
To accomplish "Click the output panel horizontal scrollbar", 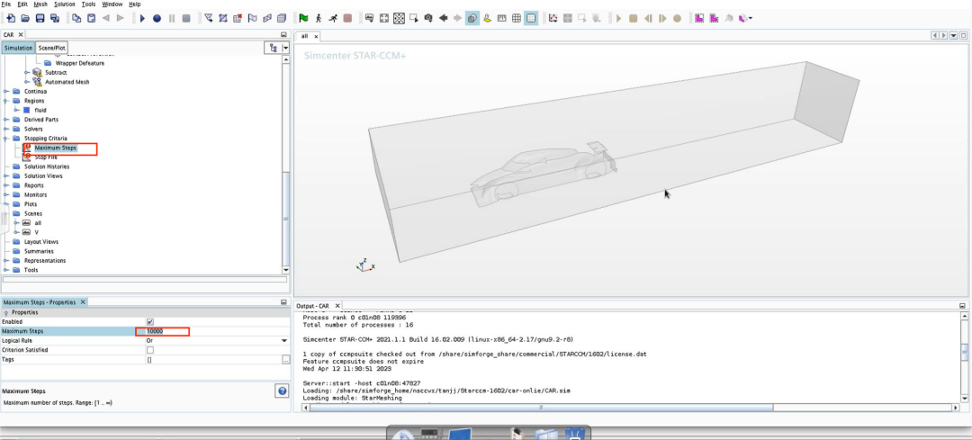I will (541, 408).
